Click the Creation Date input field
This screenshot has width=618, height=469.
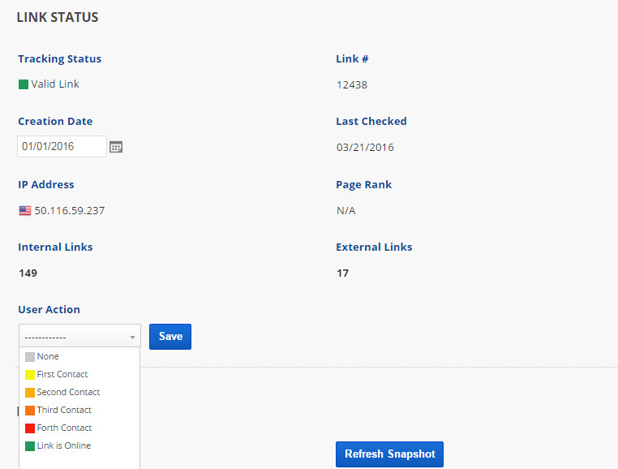[62, 147]
